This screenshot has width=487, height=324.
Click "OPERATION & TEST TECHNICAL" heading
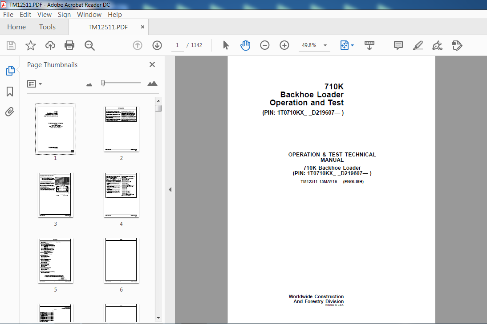coord(332,154)
